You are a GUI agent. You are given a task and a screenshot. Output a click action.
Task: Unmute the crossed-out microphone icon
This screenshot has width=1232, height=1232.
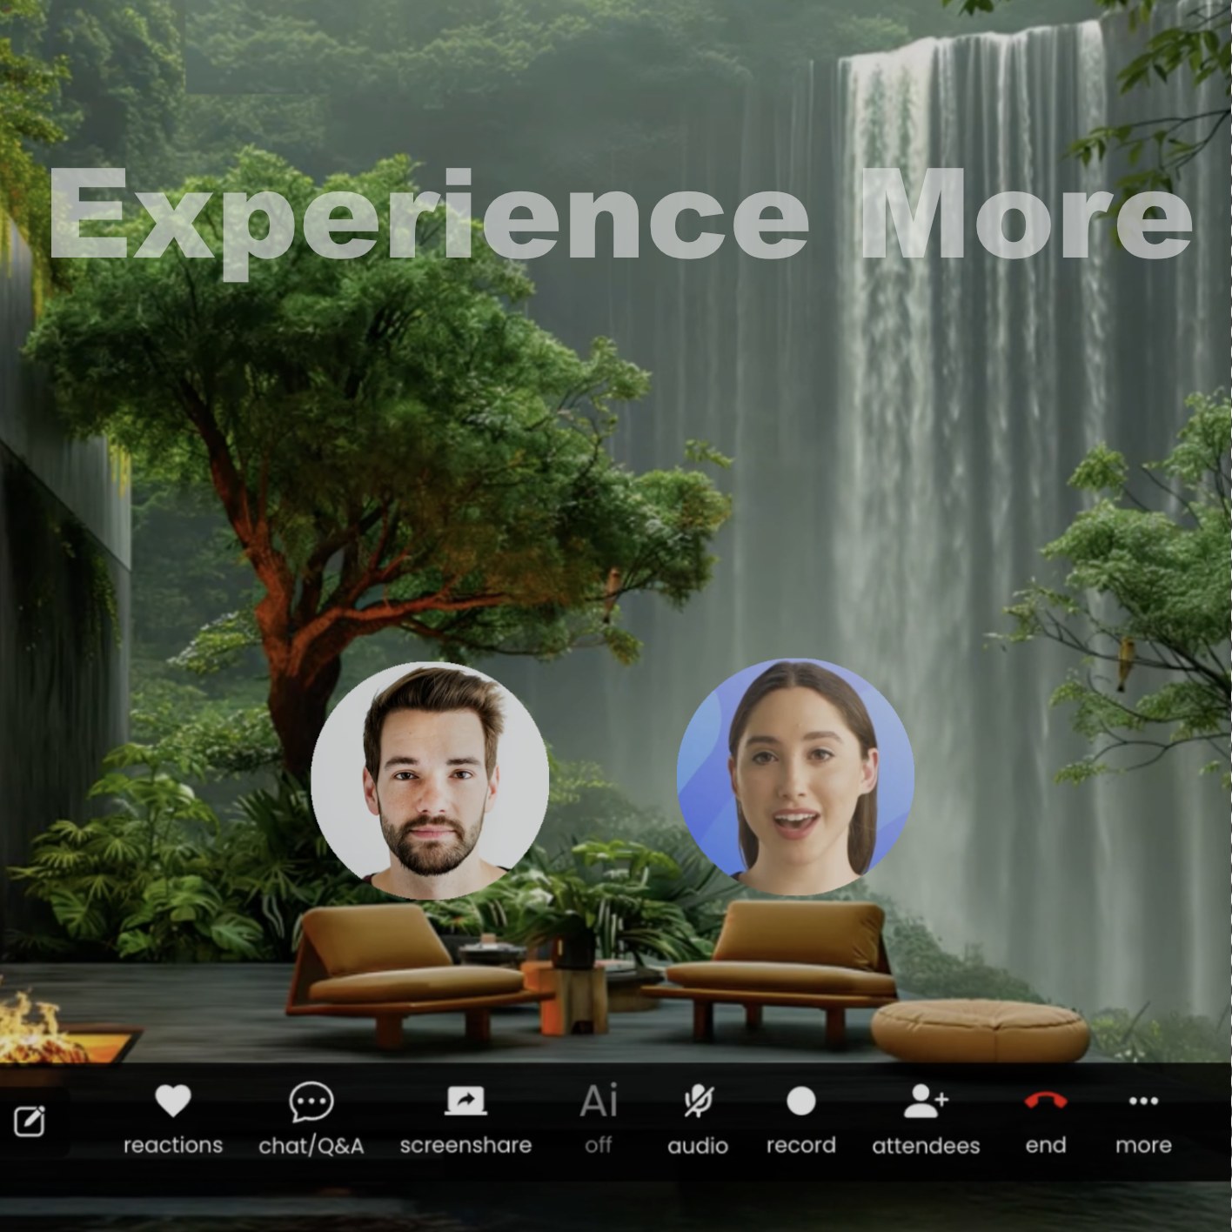(x=698, y=1101)
